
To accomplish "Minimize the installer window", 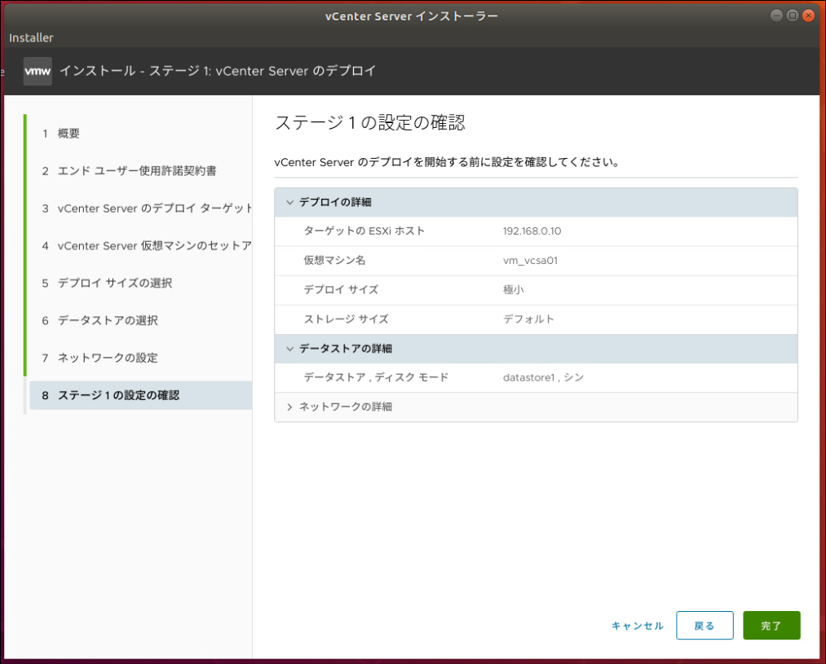I will tap(776, 15).
